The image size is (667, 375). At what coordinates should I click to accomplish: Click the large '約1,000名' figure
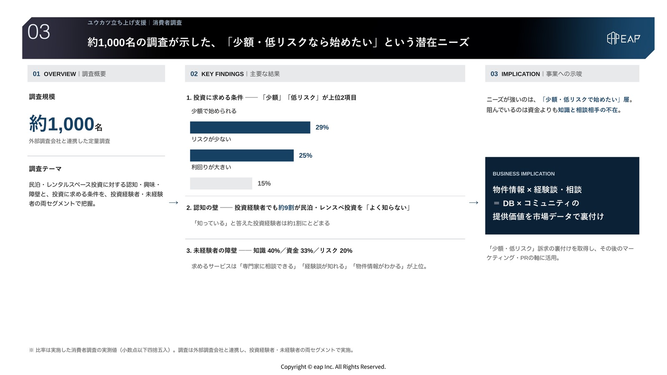[x=65, y=124]
